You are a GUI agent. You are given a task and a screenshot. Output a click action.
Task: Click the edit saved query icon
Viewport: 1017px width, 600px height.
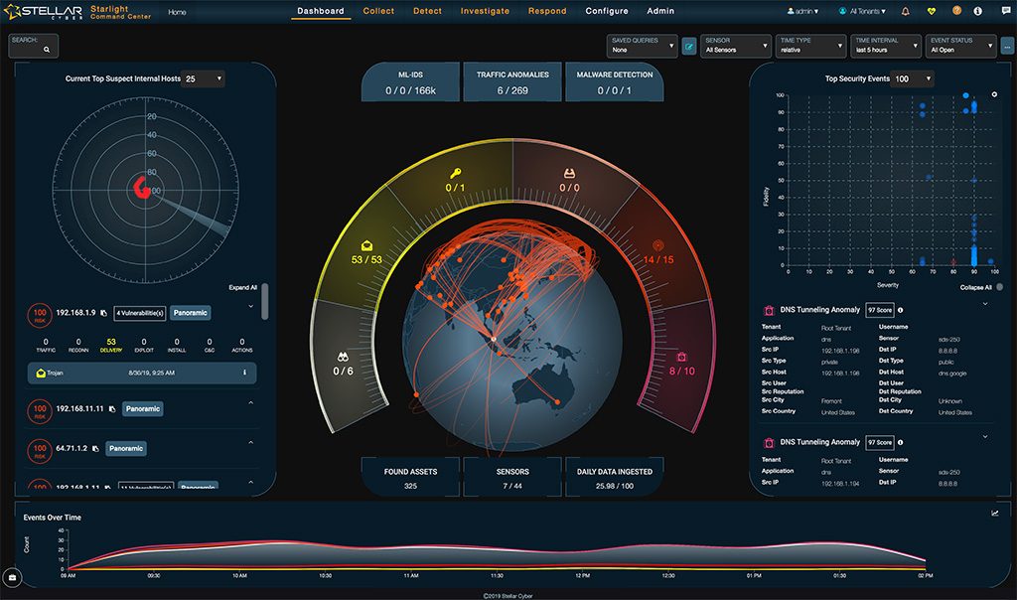[x=689, y=46]
